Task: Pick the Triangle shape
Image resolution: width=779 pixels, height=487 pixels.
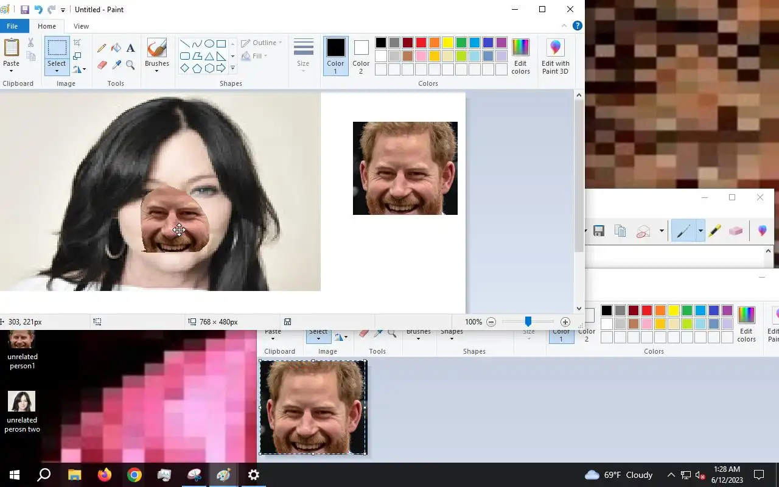Action: tap(209, 56)
